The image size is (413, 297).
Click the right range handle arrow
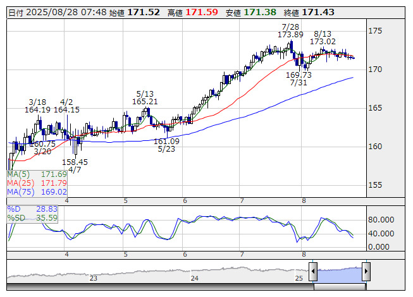pos(366,271)
